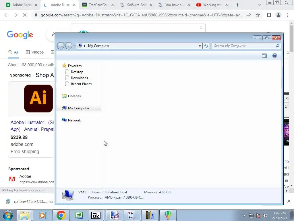
Task: Click the Explorer back navigation button
Action: [x=61, y=46]
